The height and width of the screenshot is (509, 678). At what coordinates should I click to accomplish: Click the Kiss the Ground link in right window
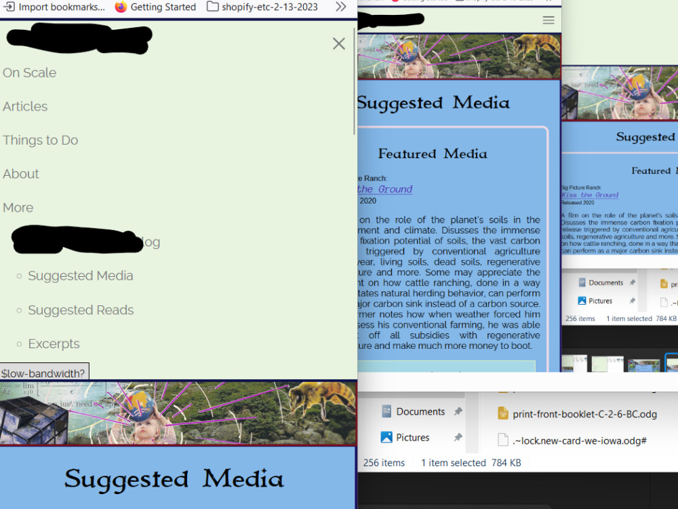pos(590,195)
